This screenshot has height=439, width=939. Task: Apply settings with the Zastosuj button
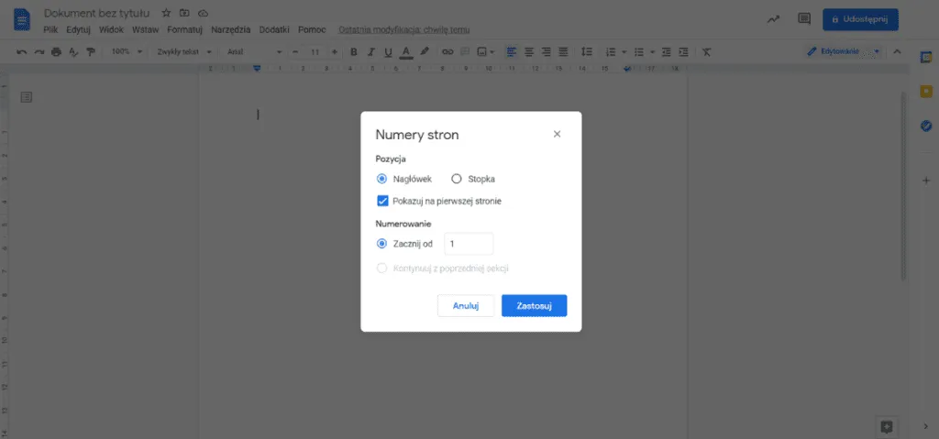(x=534, y=306)
